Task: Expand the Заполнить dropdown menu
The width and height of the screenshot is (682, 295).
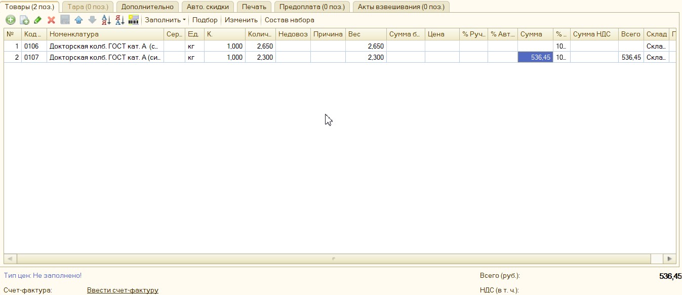Action: [165, 20]
